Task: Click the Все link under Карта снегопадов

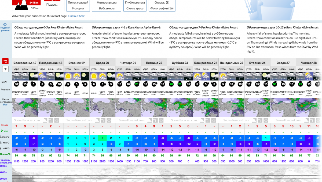Action: [x=5, y=105]
